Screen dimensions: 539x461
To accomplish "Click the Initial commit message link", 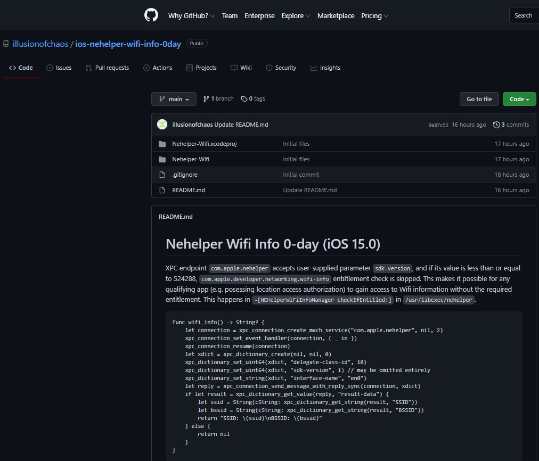I will 301,175.
